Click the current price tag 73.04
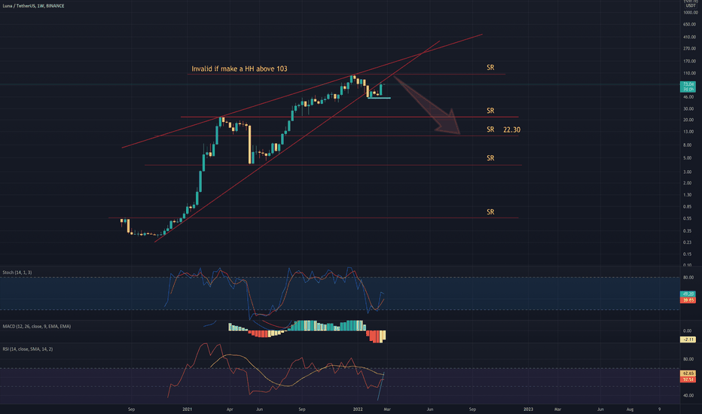Viewport: 702px width, 414px height. (688, 84)
